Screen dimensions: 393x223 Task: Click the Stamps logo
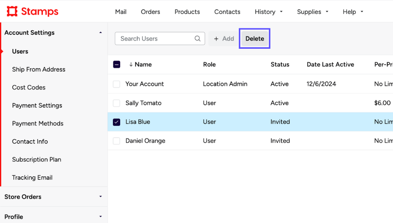click(32, 12)
